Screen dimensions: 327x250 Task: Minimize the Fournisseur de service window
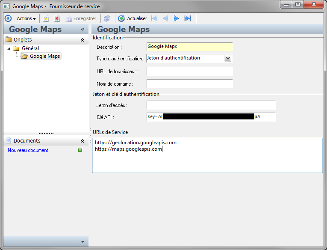(x=286, y=5)
